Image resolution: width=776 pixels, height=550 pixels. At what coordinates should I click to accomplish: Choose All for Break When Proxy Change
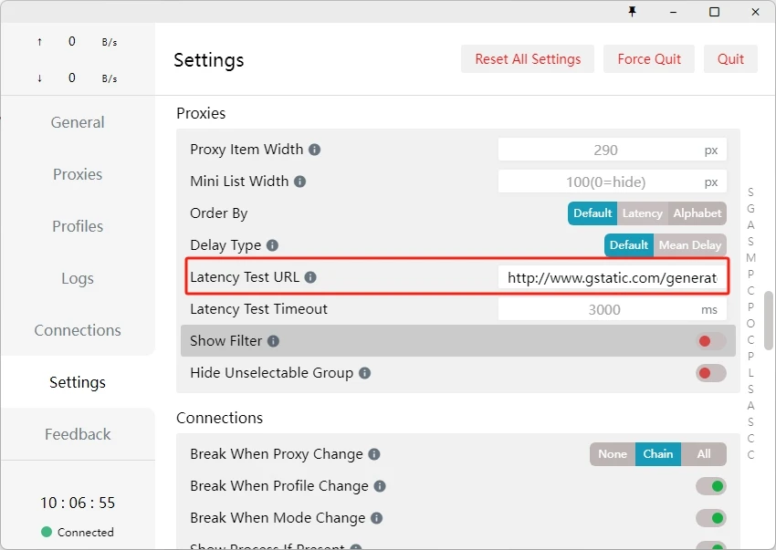[703, 454]
